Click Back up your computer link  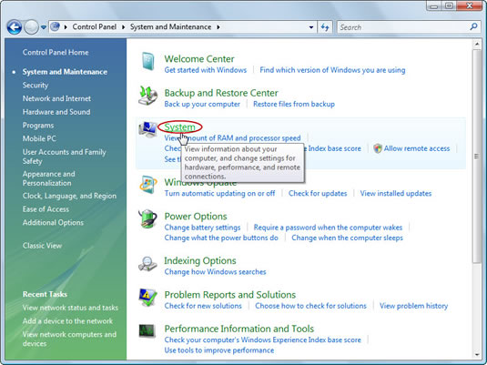(202, 104)
